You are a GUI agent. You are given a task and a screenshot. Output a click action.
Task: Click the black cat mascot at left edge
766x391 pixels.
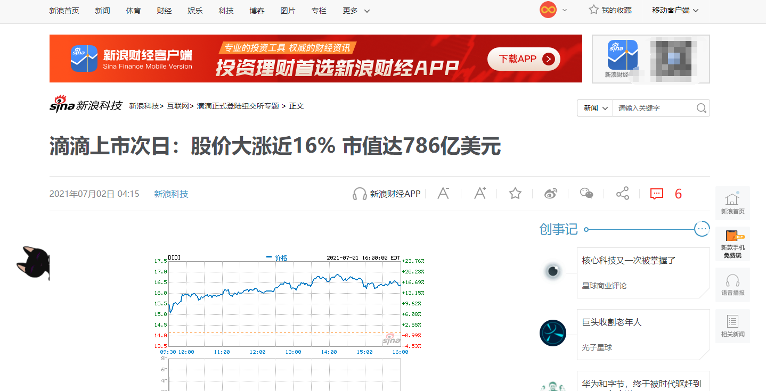point(33,263)
